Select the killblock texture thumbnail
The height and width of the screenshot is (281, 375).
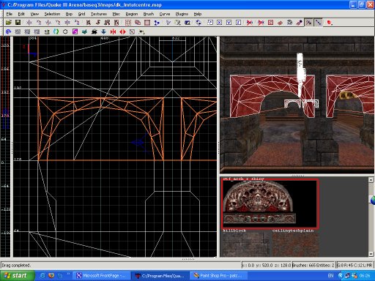[x=246, y=244]
